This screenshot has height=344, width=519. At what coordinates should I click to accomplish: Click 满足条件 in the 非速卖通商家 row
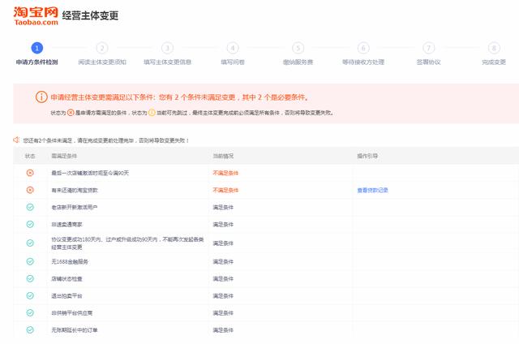click(223, 225)
